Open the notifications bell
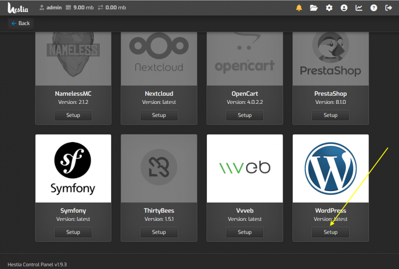 299,8
